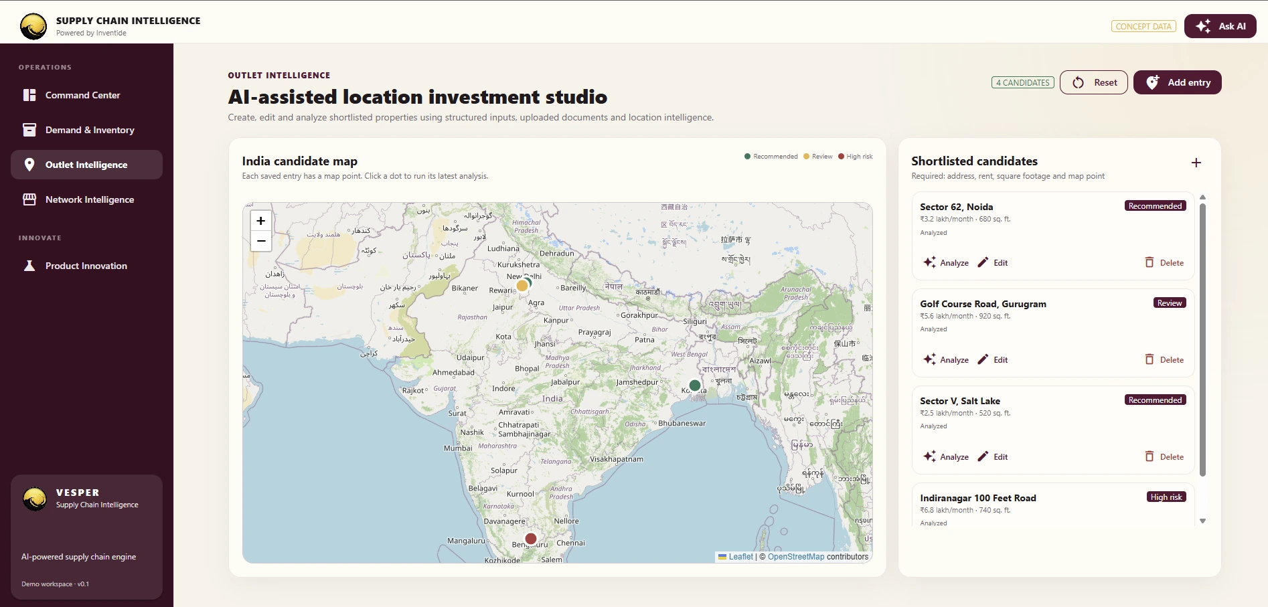Click sparkle icon for Sector V, Salt Lake
This screenshot has height=607, width=1268.
click(x=929, y=456)
